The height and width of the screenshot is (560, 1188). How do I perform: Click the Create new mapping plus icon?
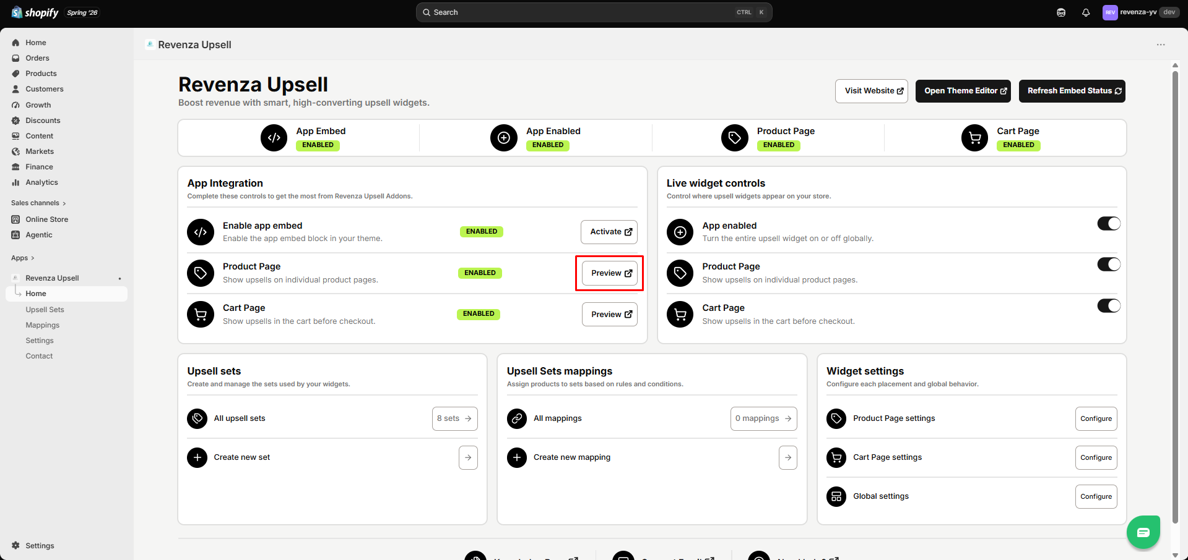[x=517, y=457]
